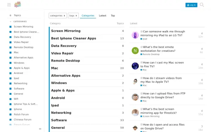The height and width of the screenshot is (132, 211).
Task: Open Best Iphone Cleaner Apps category heading
Action: [73, 38]
